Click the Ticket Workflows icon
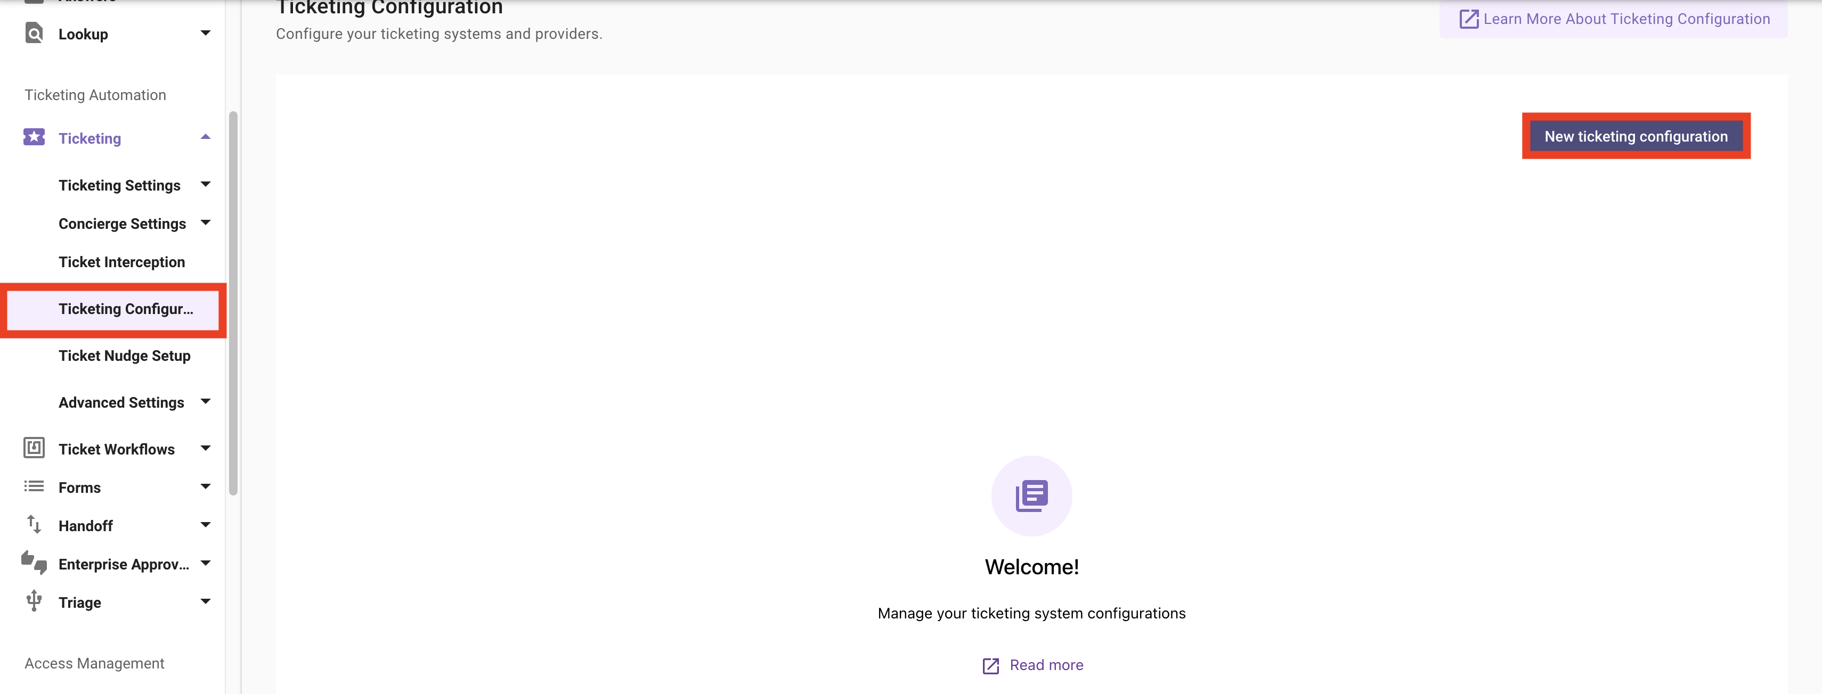 (x=34, y=448)
